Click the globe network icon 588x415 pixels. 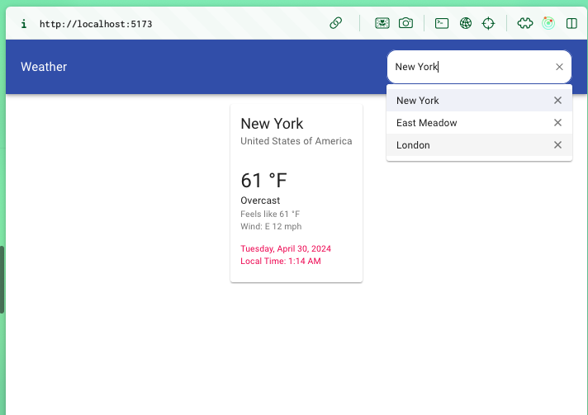tap(466, 23)
